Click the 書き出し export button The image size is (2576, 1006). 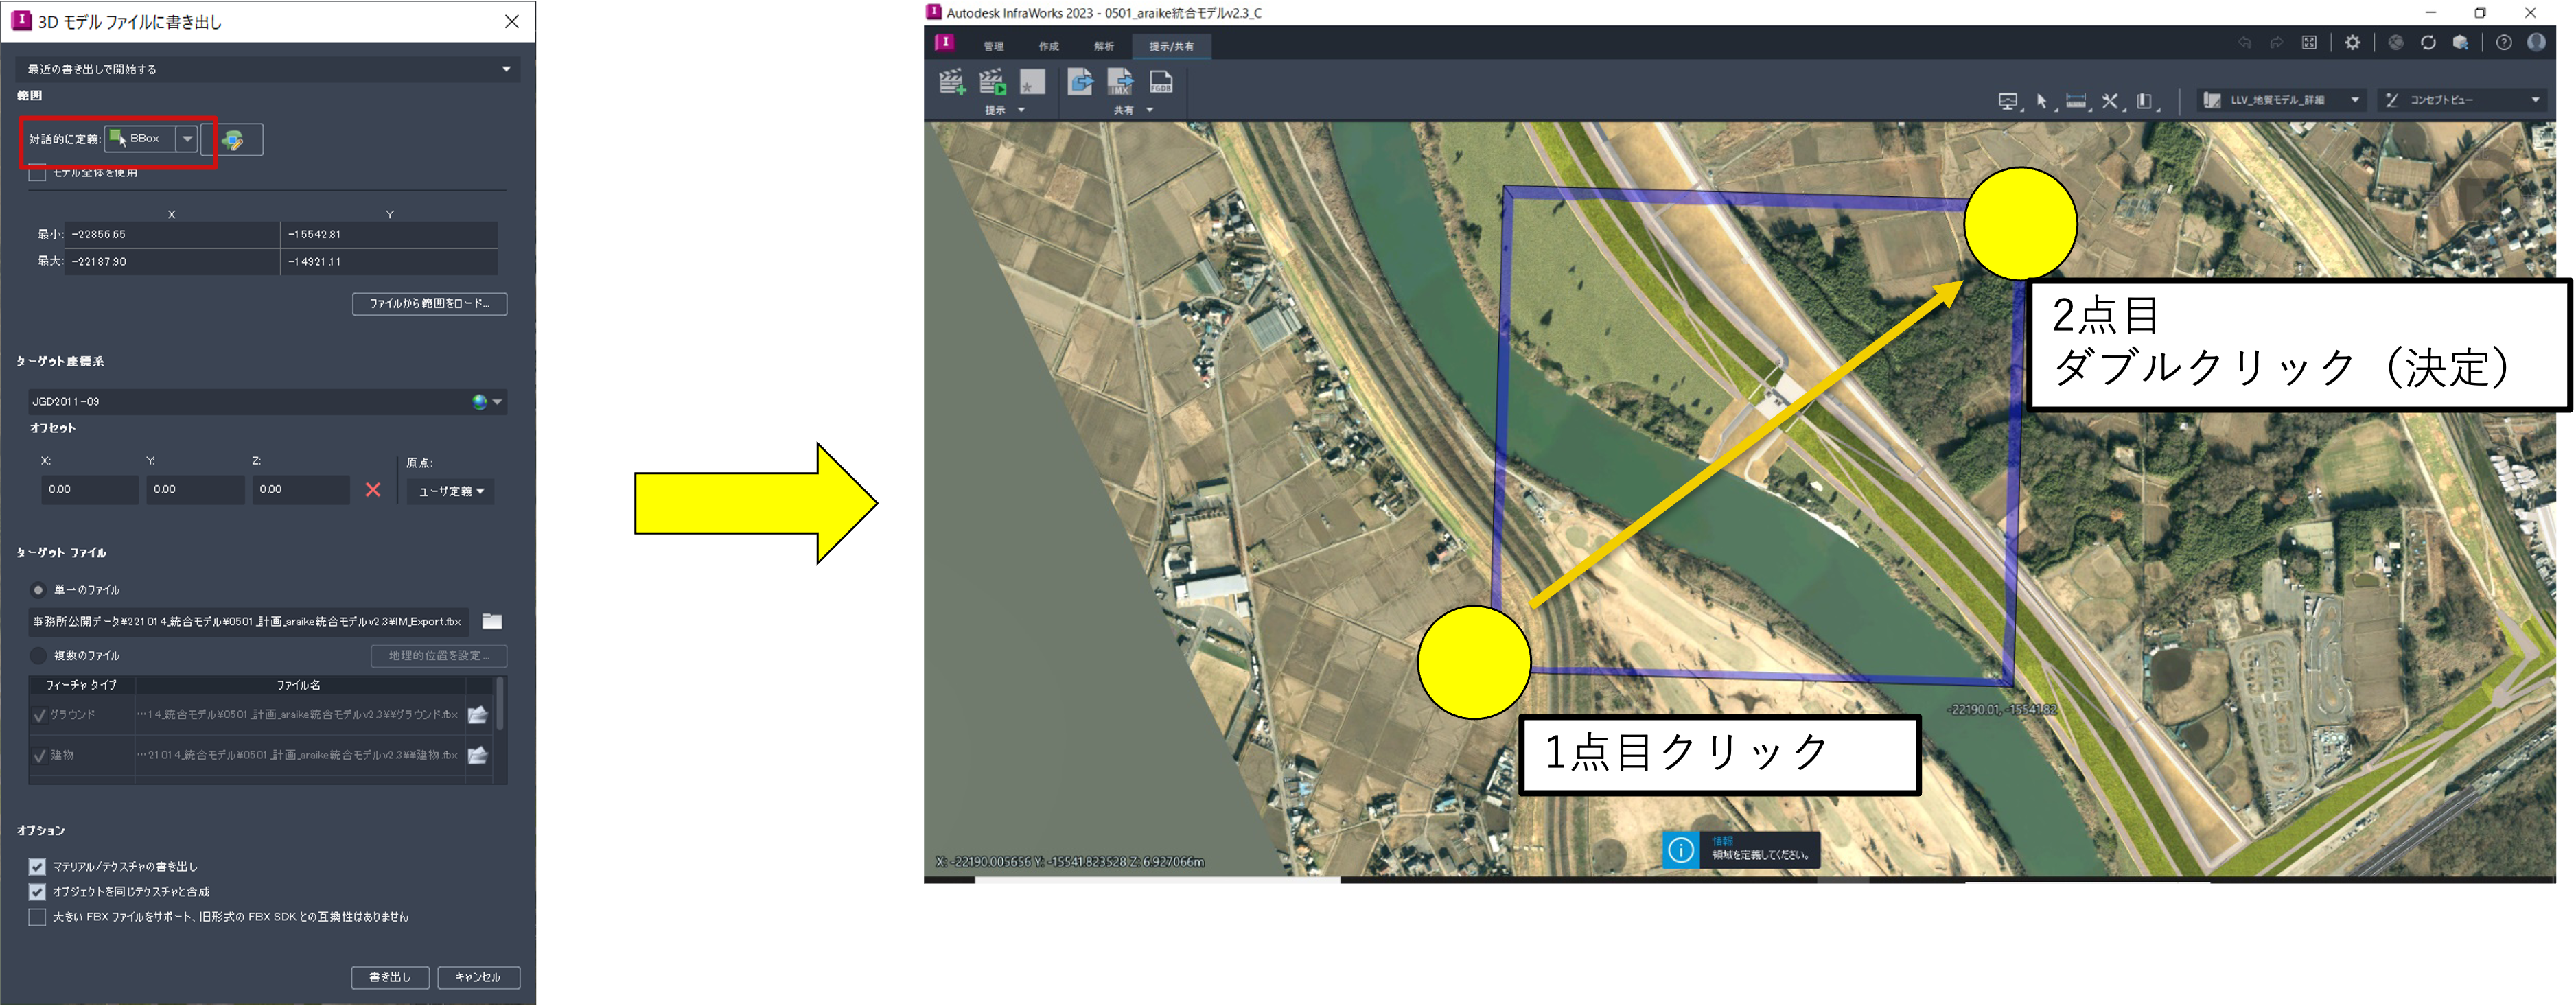pos(390,977)
